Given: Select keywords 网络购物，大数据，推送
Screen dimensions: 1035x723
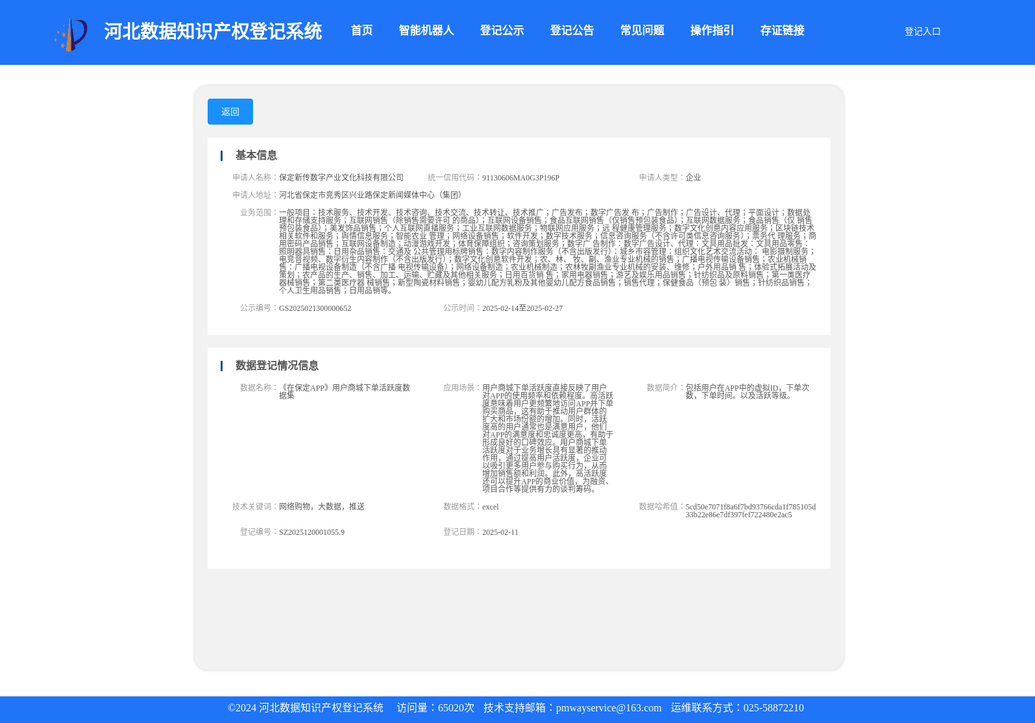Looking at the screenshot, I should (322, 507).
